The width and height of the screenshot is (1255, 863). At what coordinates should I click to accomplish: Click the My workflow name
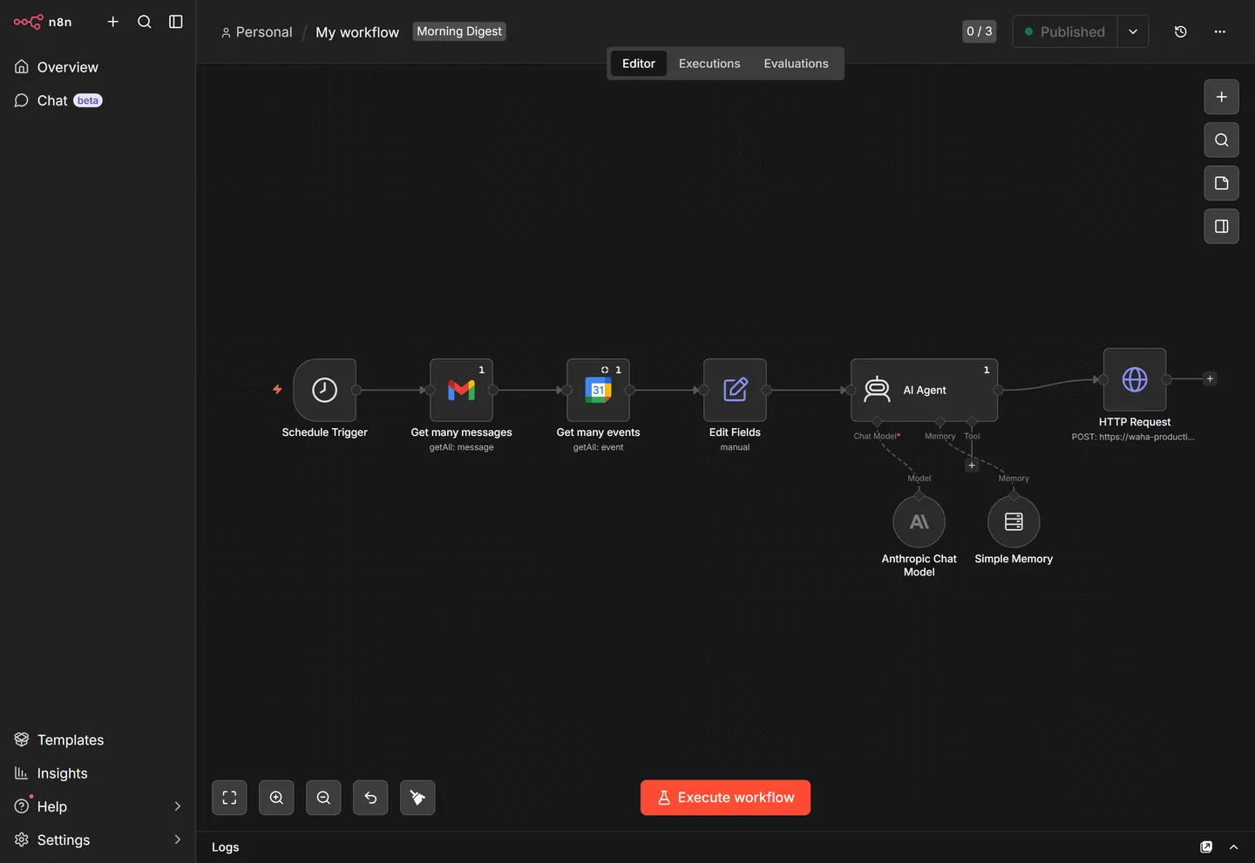[357, 32]
